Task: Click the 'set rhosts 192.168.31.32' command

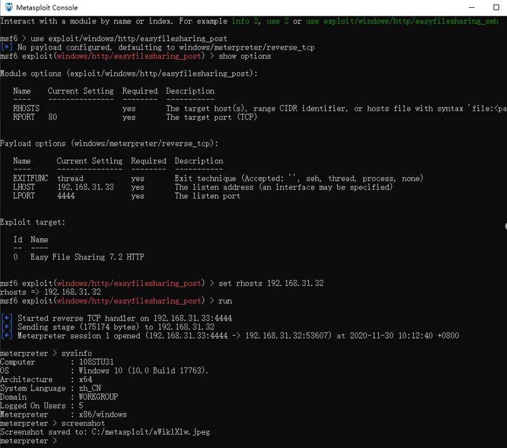Action: pos(271,284)
